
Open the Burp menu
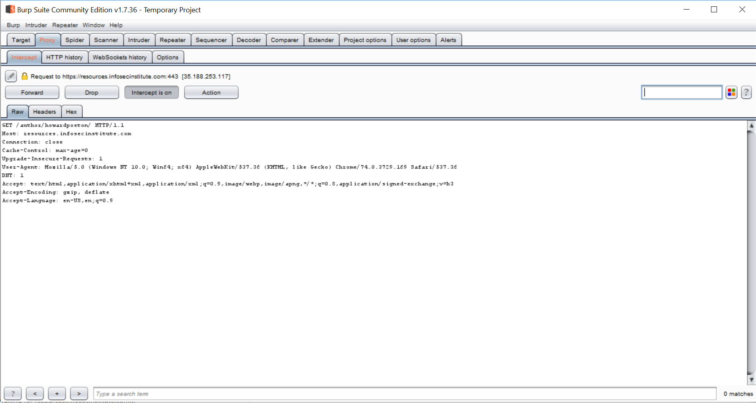coord(13,25)
